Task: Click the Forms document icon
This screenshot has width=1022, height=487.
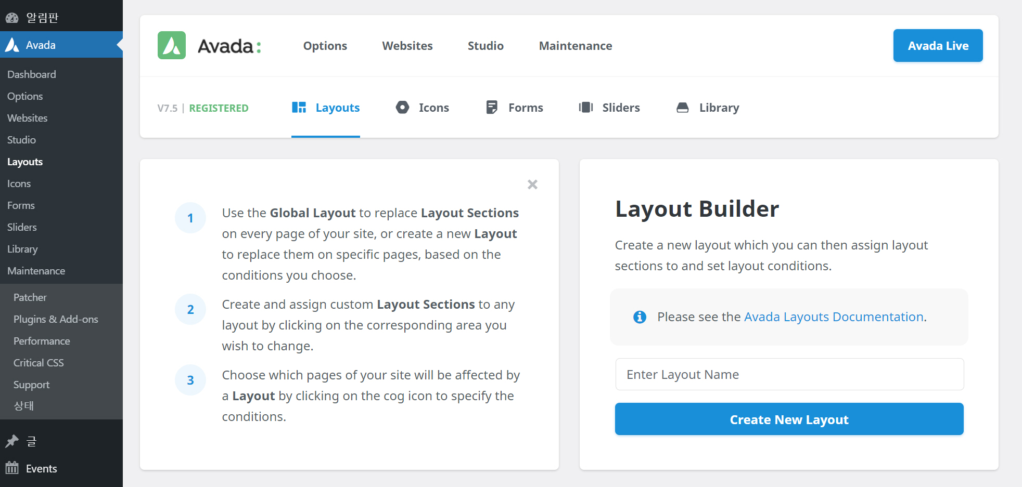Action: pos(492,107)
